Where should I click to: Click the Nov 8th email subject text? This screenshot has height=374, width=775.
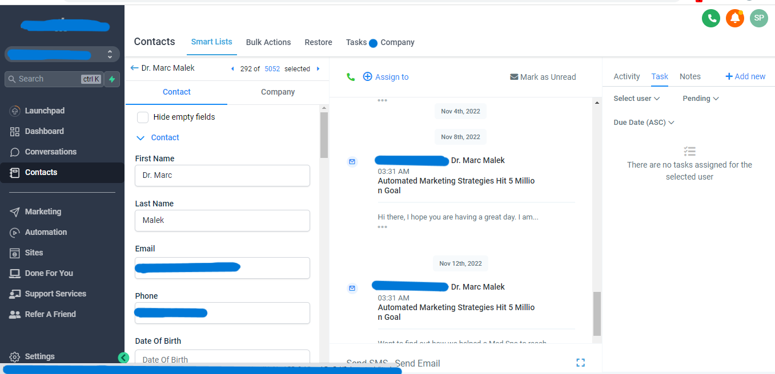click(456, 186)
